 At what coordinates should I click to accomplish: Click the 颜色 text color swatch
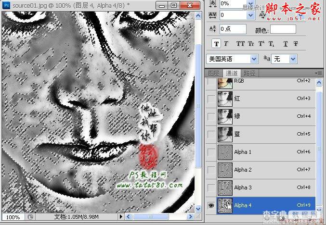[x=283, y=29]
